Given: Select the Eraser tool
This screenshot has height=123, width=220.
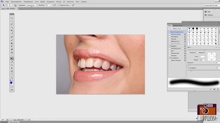Looking at the screenshot, I should point(12,49).
